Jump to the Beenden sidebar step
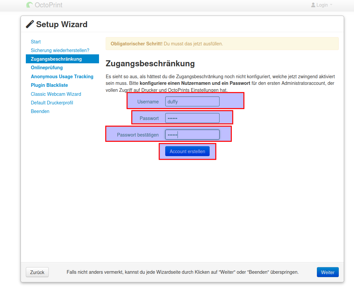354x289 pixels. point(40,111)
